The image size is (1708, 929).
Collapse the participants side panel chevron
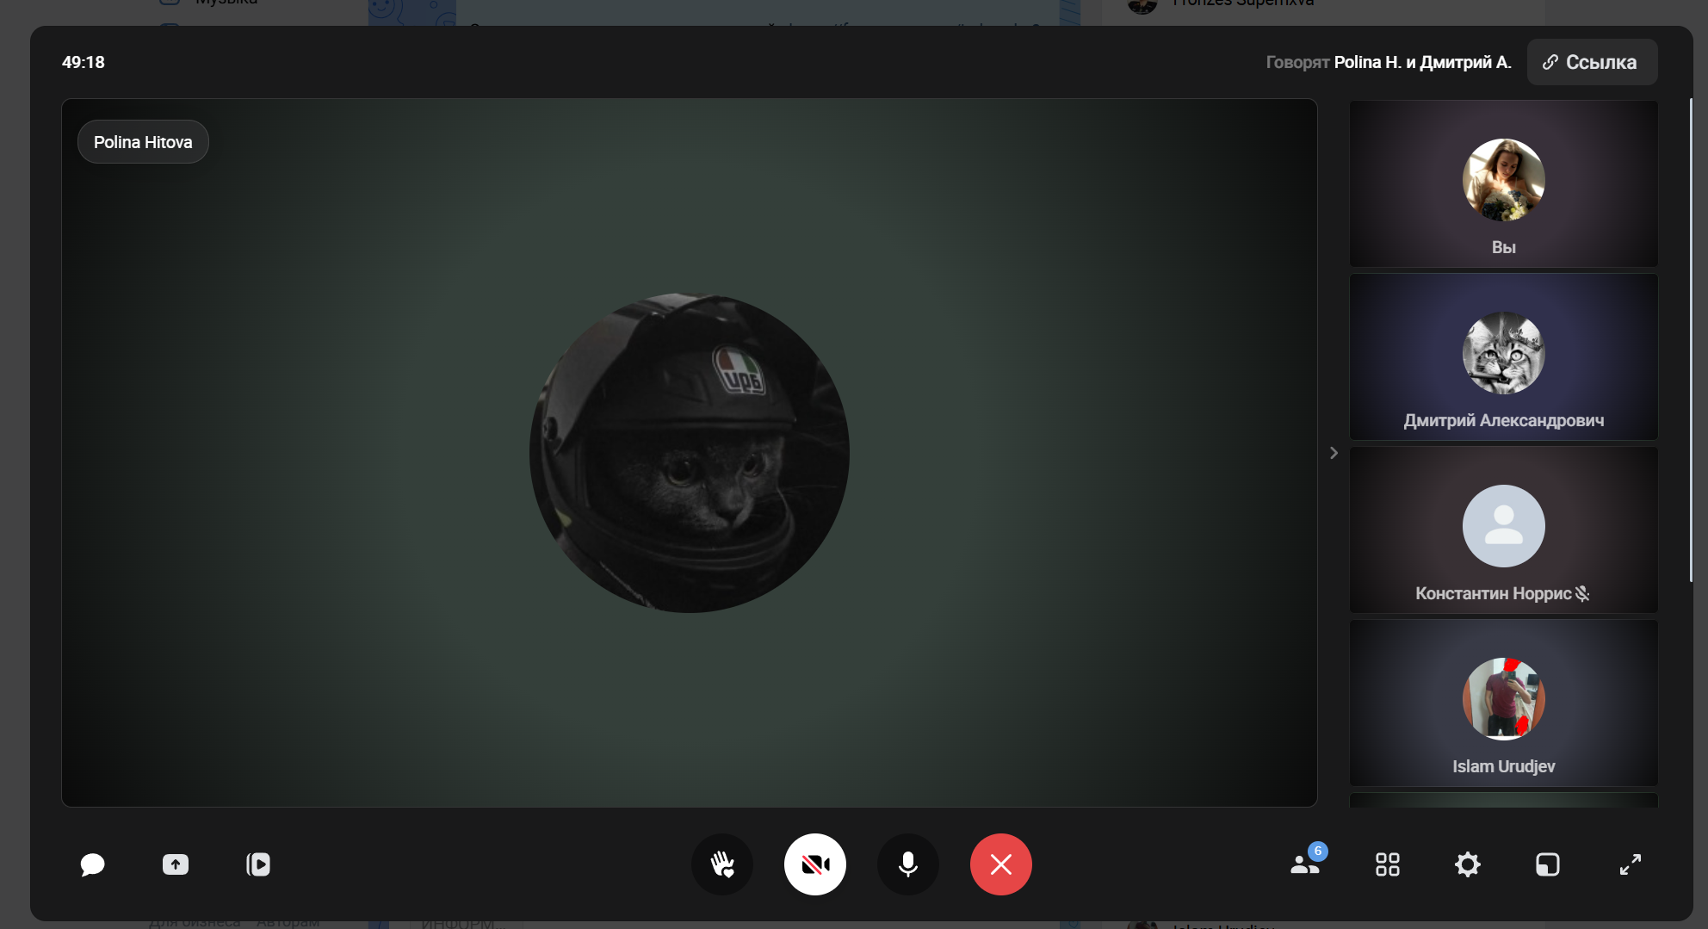click(x=1334, y=453)
